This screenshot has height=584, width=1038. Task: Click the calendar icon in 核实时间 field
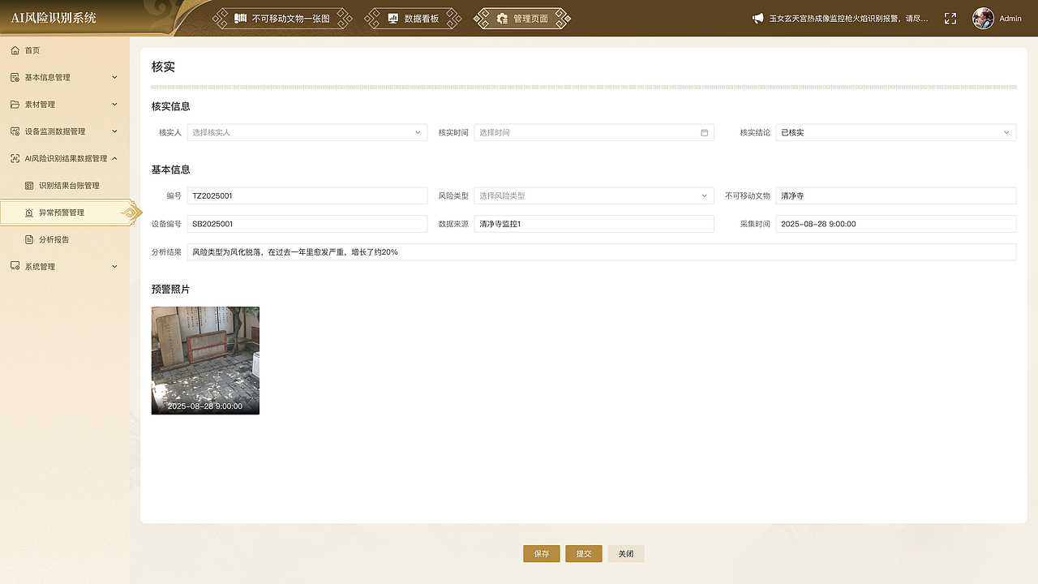coord(704,132)
